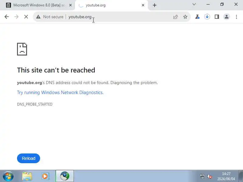
Task: Close the Microsoft Windows 8.0 [Beta] tab
Action: pos(70,5)
